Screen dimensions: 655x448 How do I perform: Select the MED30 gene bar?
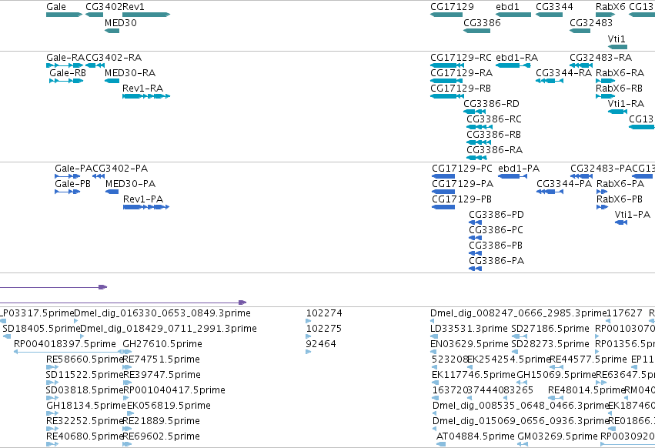[112, 31]
